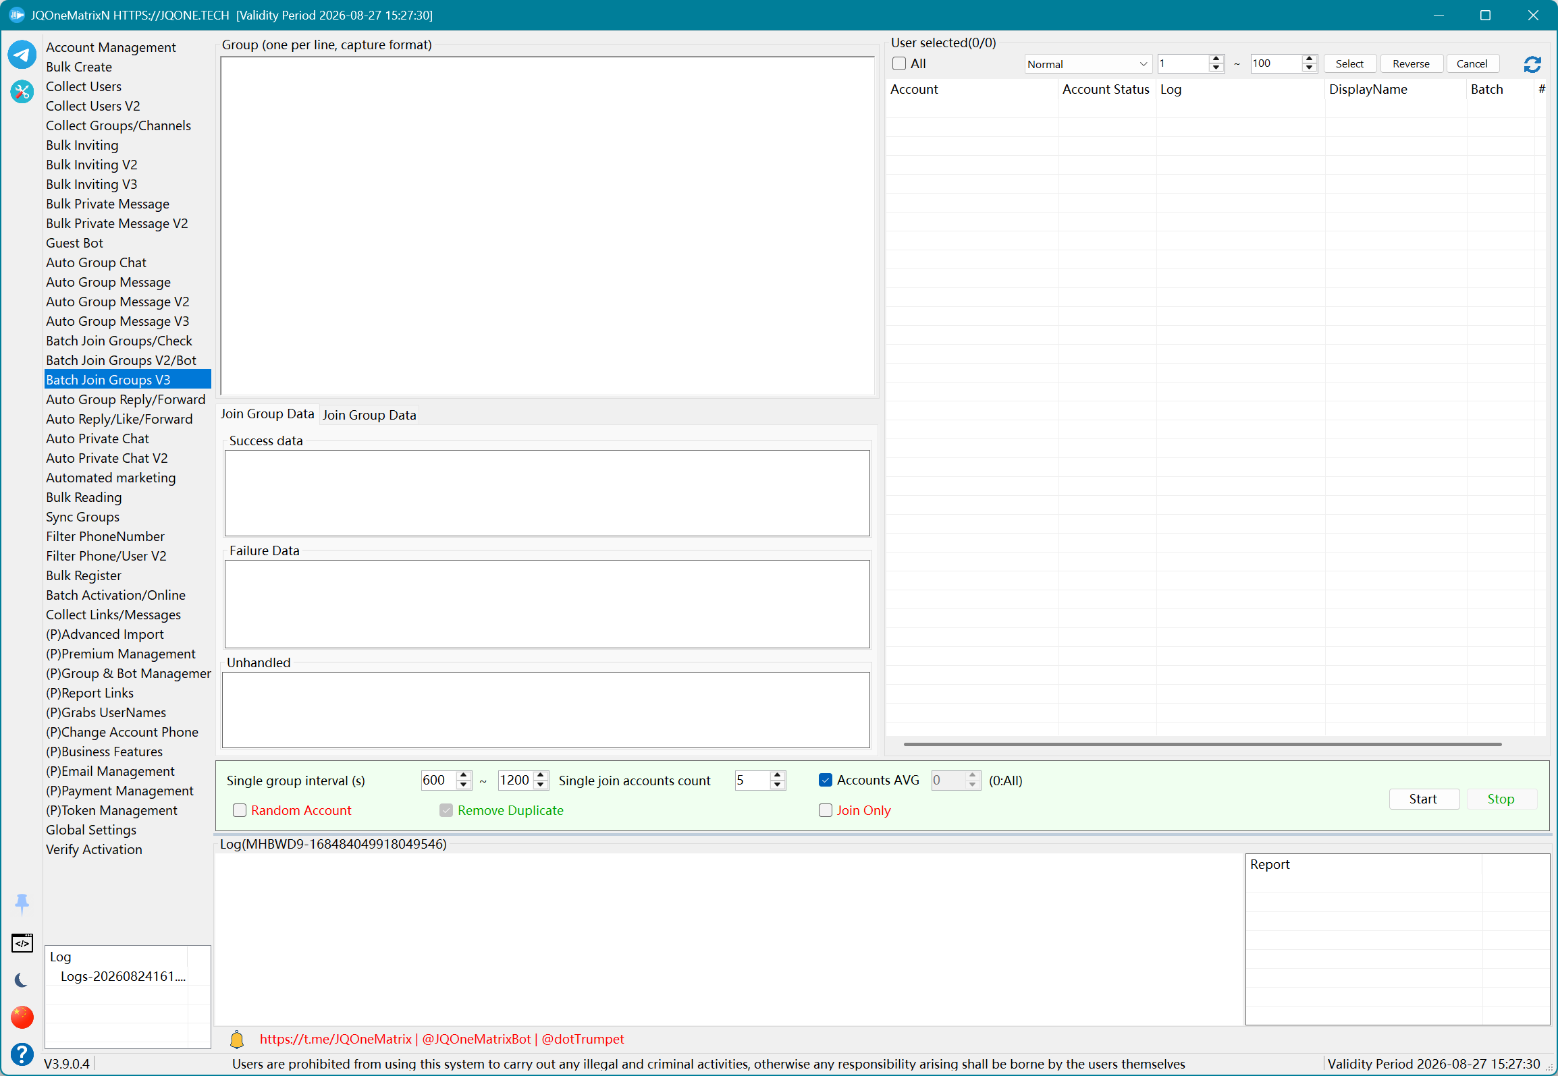Viewport: 1558px width, 1076px height.
Task: Open the code console icon
Action: coord(22,943)
